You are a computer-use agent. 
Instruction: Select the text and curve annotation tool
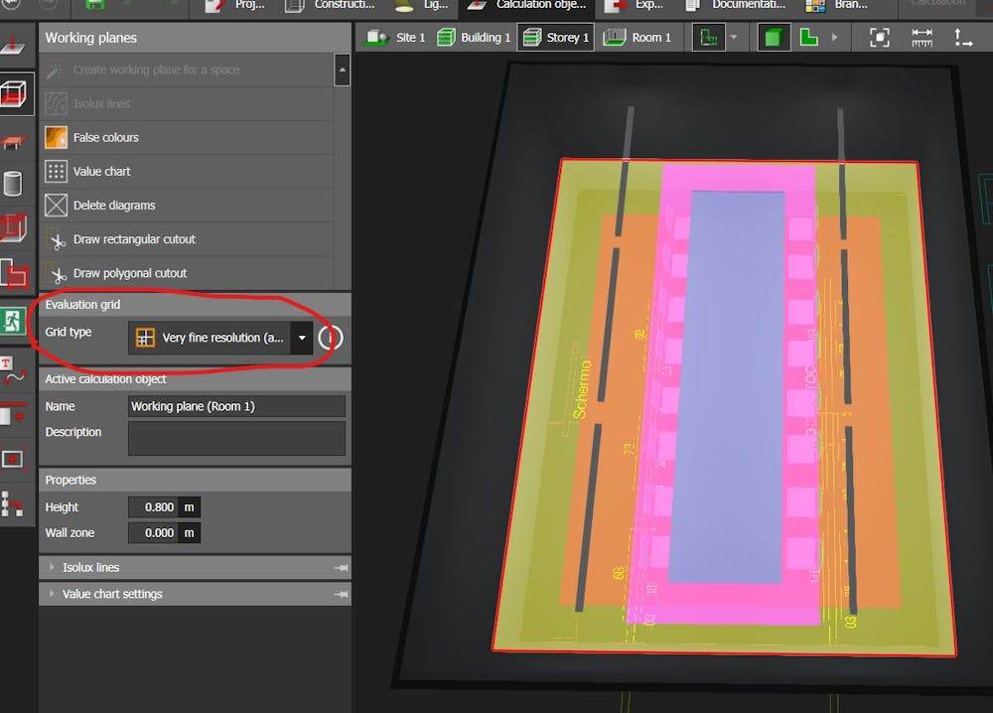(13, 370)
